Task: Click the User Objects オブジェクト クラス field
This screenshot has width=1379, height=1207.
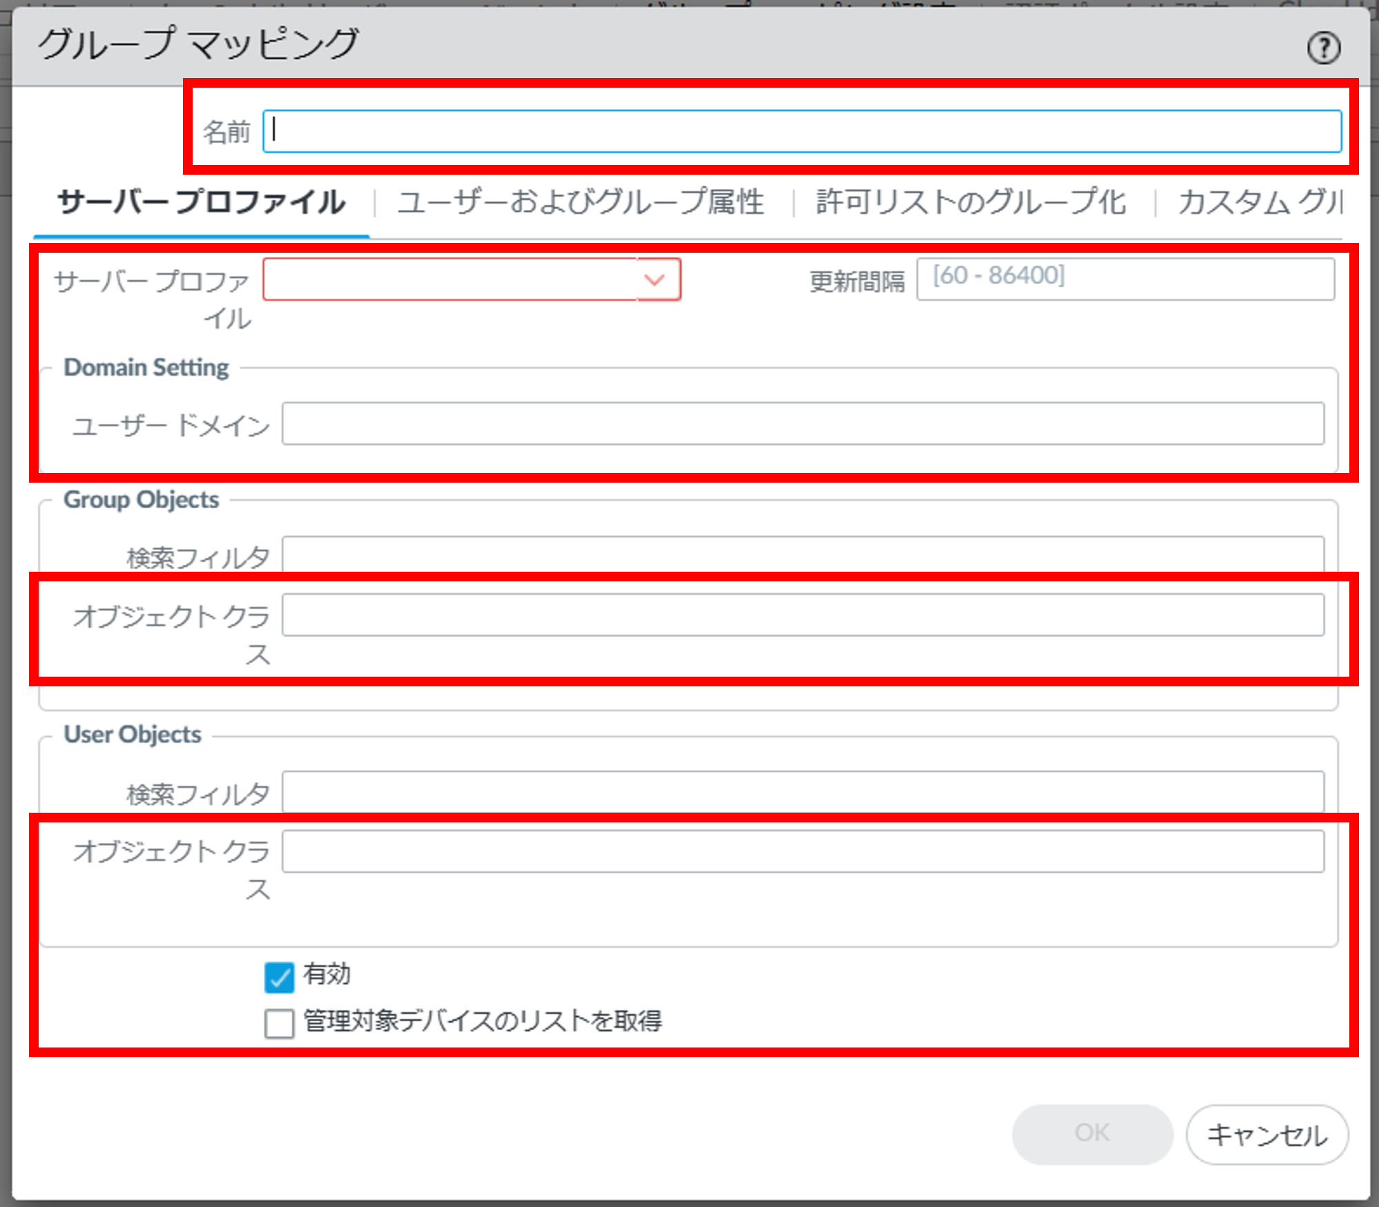Action: click(802, 851)
